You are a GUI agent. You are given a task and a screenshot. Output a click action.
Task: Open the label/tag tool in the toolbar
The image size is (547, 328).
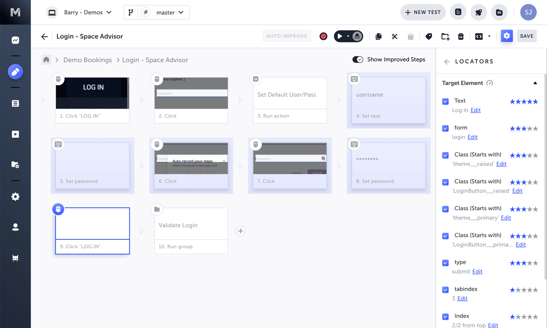pyautogui.click(x=429, y=36)
